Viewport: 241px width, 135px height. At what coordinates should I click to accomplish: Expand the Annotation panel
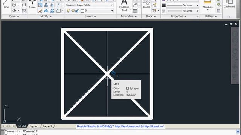(129, 16)
